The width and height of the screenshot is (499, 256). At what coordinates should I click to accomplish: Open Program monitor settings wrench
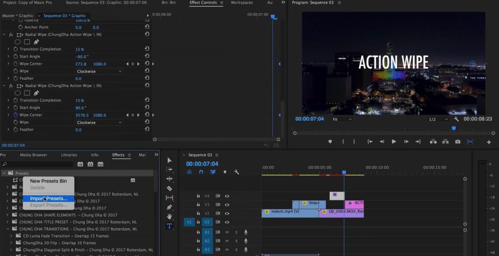tap(456, 119)
